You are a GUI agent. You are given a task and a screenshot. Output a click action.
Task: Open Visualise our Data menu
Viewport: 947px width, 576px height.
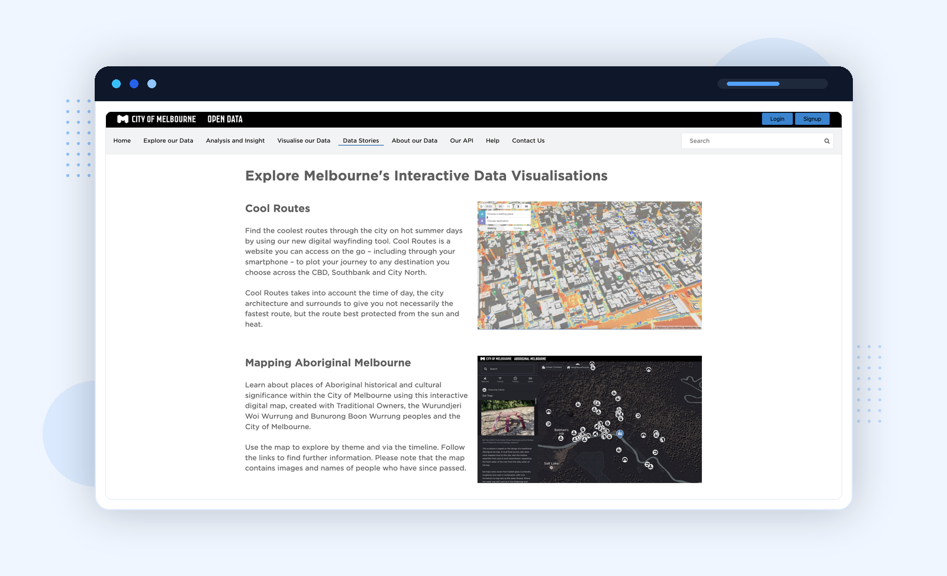point(304,141)
